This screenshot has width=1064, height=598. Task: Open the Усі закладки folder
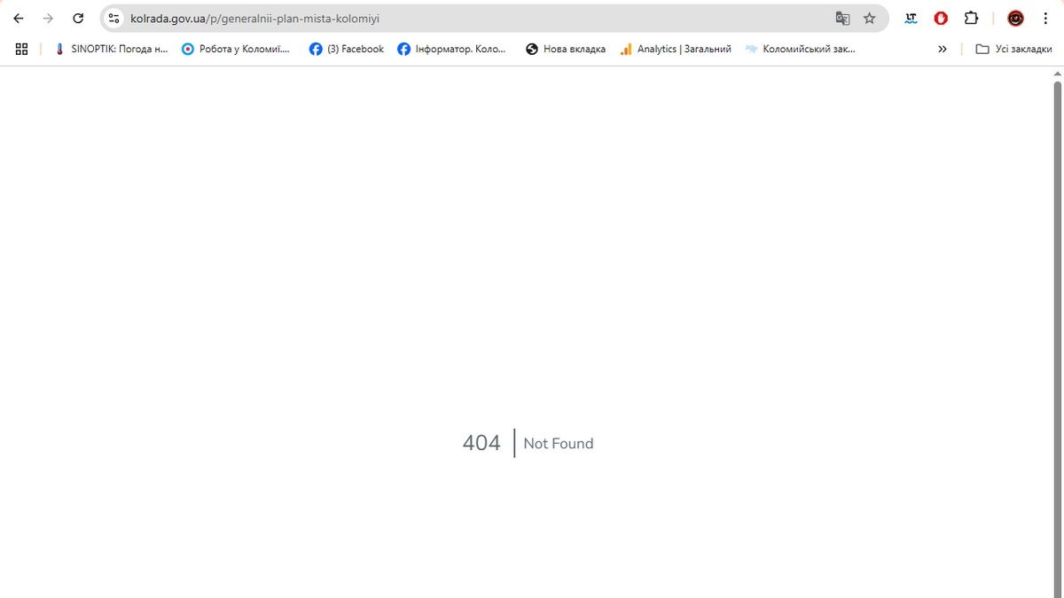[x=1013, y=50]
